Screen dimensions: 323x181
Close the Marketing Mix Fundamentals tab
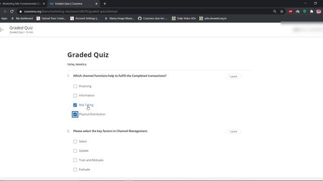pos(44,4)
